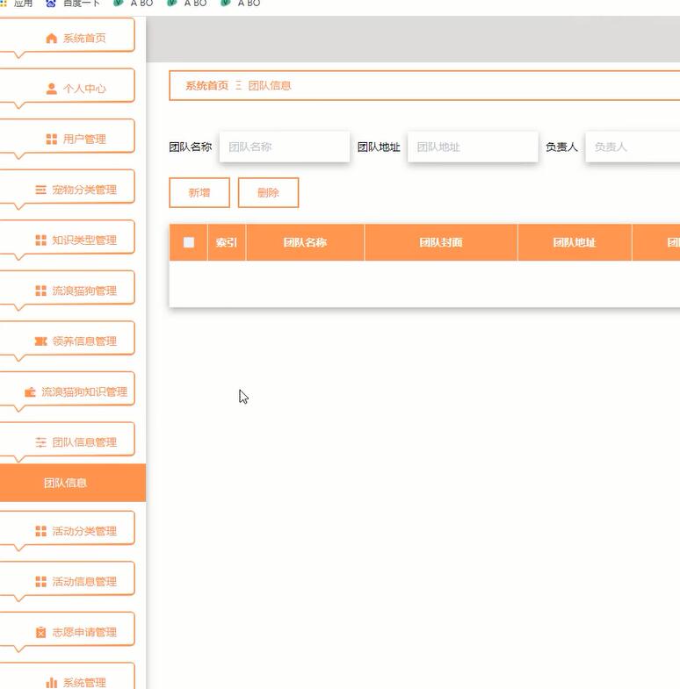
Task: Open the 流浪猫狗管理 sidebar menu
Action: (67, 291)
